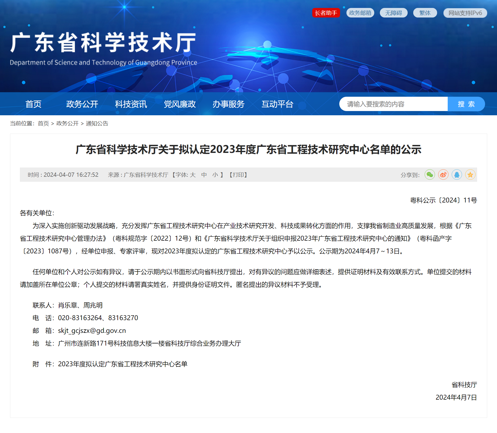Open attachment 2023年度拟认定广东省工程技术研究中心名单
Viewport: 497px width, 433px height.
(x=123, y=364)
